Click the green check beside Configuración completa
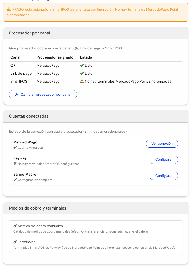 15,180
